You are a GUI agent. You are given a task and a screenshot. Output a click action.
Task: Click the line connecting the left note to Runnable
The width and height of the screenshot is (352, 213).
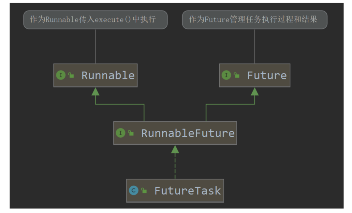click(95, 46)
